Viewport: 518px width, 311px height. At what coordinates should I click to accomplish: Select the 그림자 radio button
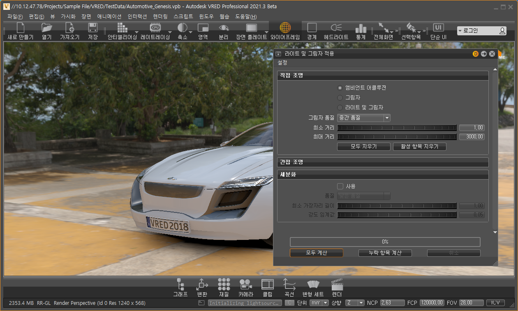tap(340, 98)
